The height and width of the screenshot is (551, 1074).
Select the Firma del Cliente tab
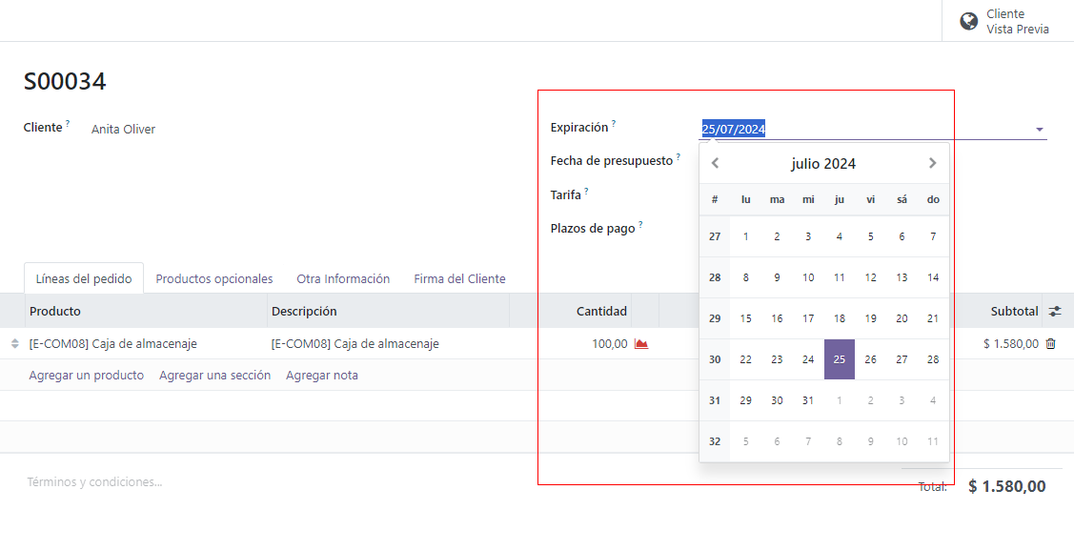coord(459,279)
